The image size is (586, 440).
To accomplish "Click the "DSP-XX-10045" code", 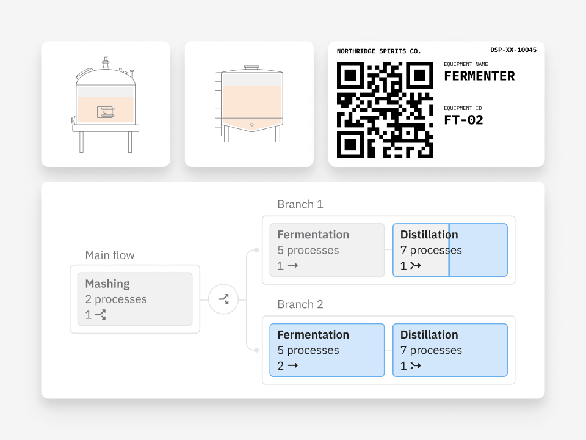I will click(513, 50).
